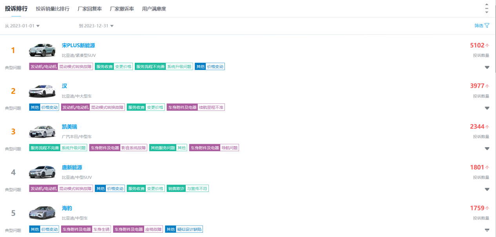
Task: Click 变更价格 tag in 宋PLUS新能源 row
Action: (x=123, y=67)
